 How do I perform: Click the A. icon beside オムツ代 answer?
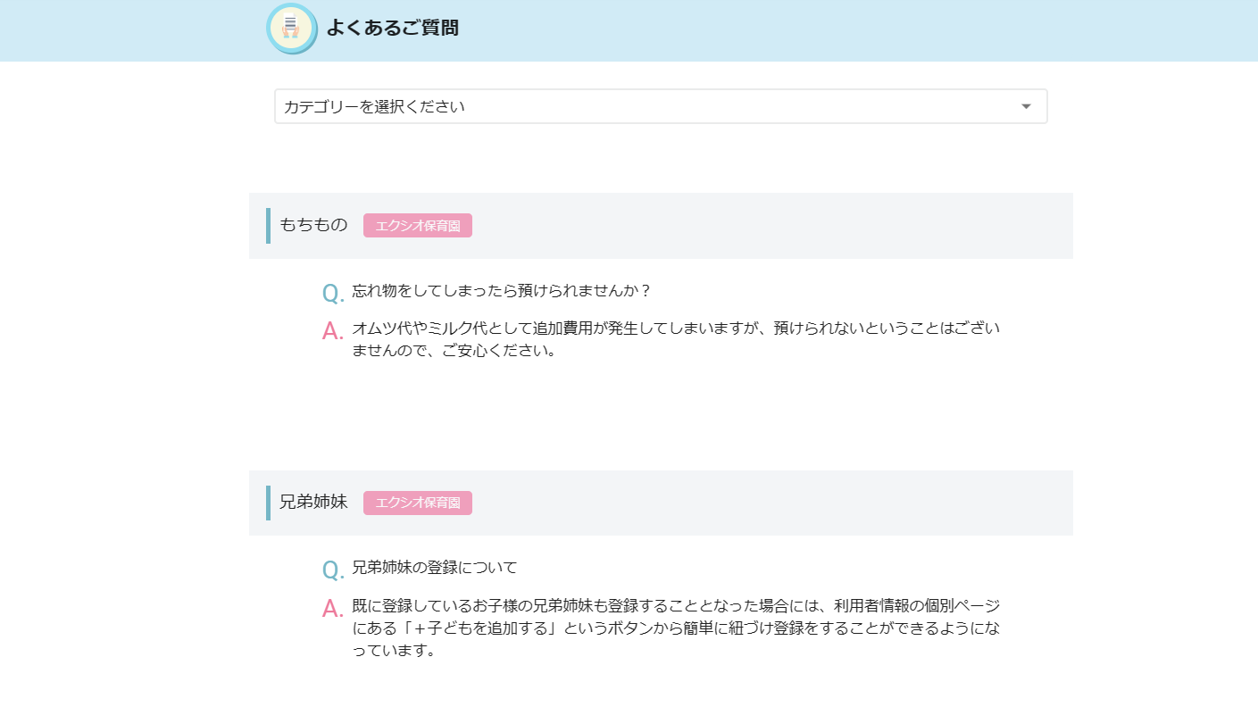[332, 331]
